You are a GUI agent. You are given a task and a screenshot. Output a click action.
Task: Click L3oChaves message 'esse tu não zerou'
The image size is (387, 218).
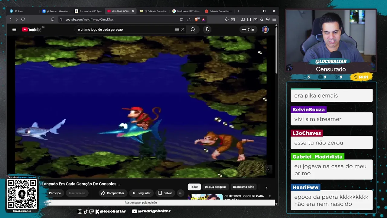click(x=332, y=143)
